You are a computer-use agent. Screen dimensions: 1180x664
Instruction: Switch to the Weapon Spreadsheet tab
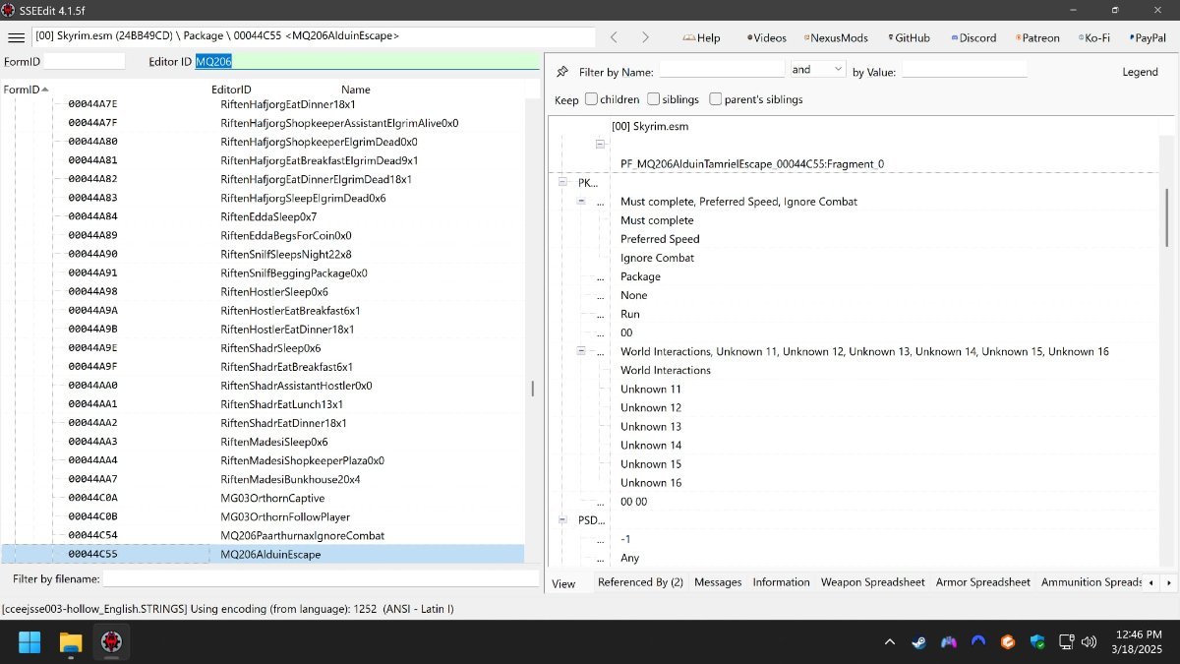873,582
